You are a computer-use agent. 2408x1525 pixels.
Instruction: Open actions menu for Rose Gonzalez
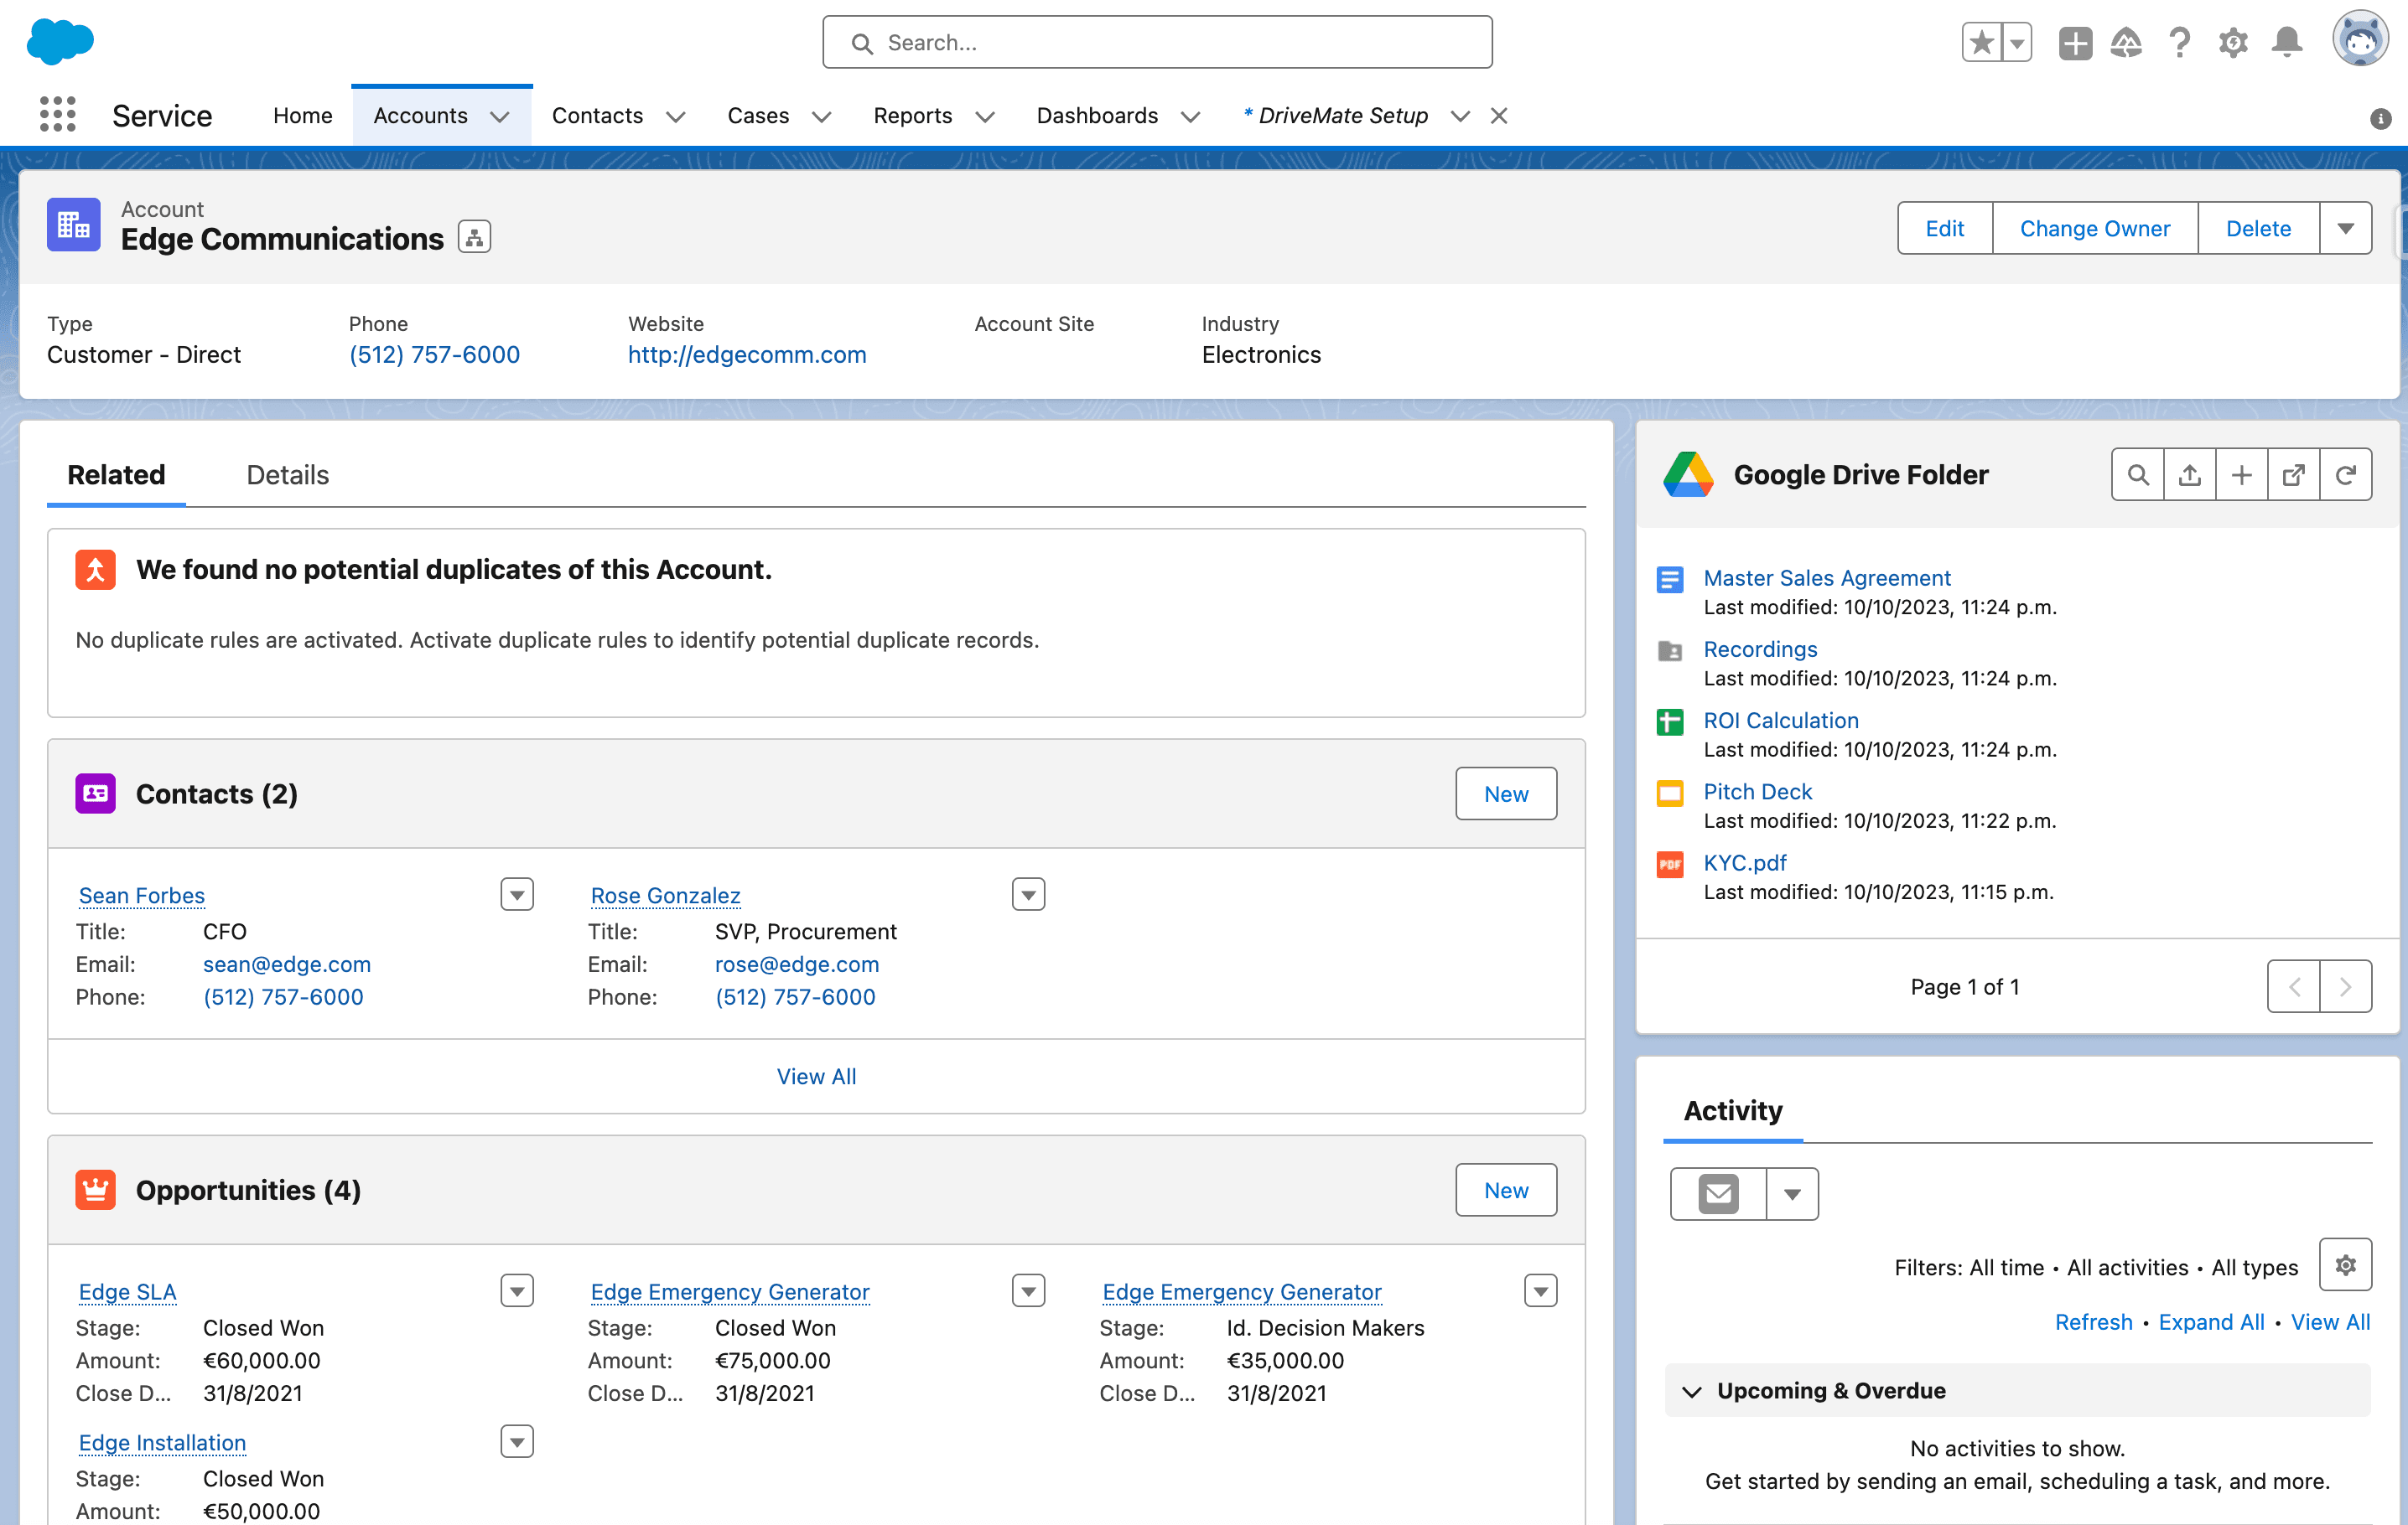click(1028, 894)
